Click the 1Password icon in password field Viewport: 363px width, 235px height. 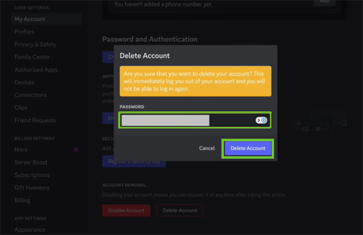tap(261, 121)
